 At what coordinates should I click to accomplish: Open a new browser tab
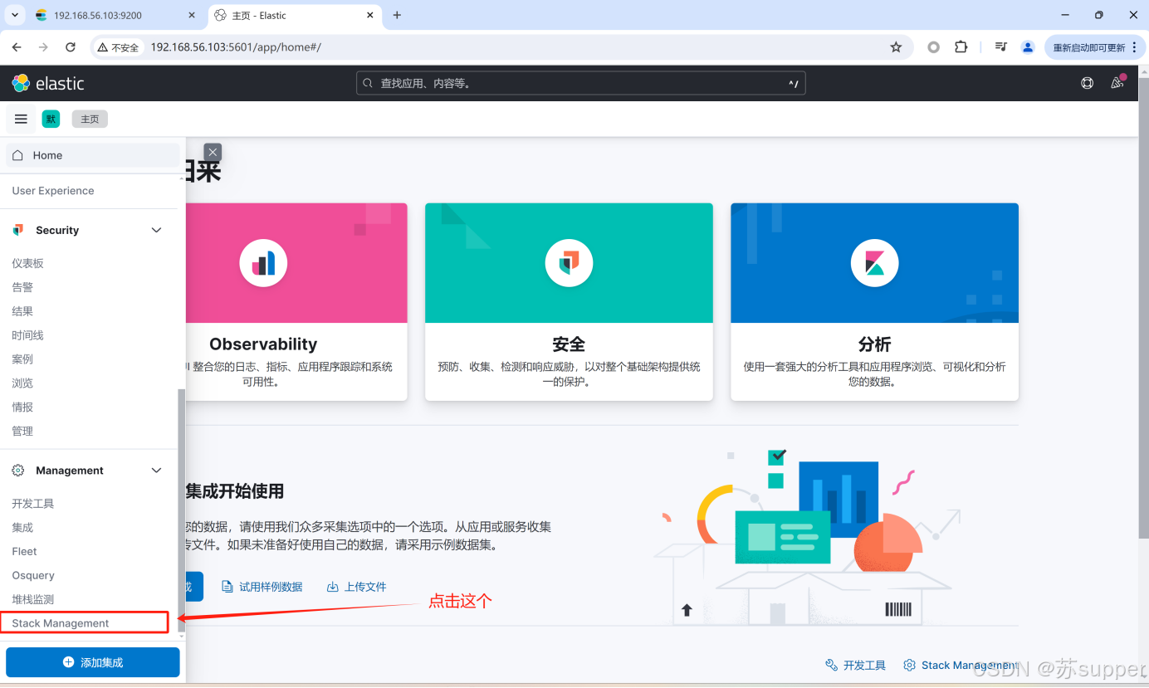pyautogui.click(x=397, y=15)
